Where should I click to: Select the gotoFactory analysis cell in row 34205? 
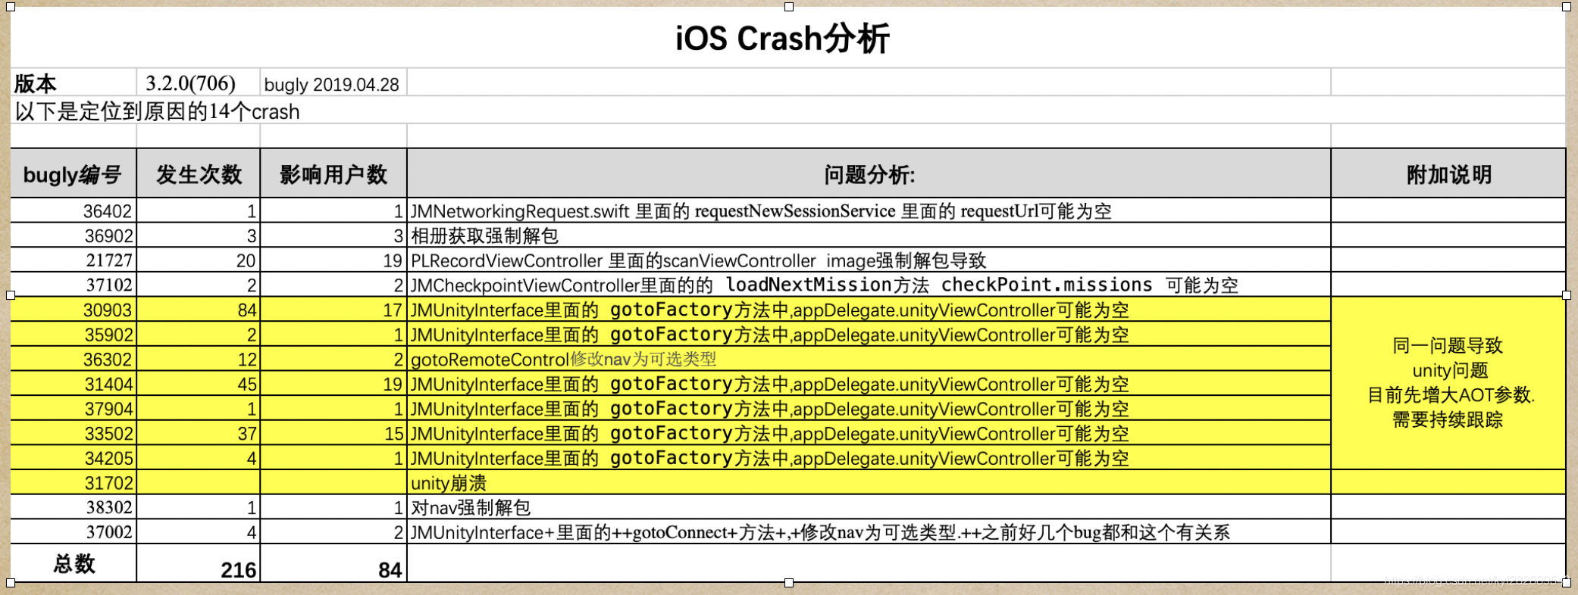(869, 457)
